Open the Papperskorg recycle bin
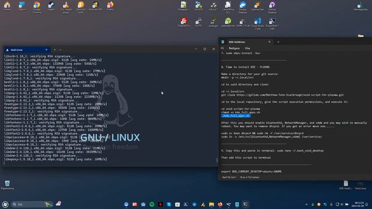 click(8, 185)
